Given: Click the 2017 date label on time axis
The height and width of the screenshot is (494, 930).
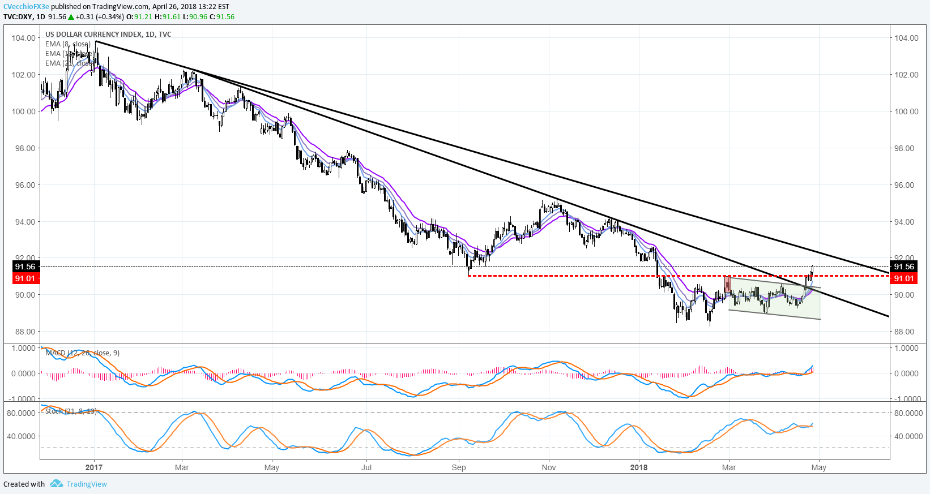Looking at the screenshot, I should click(x=94, y=467).
